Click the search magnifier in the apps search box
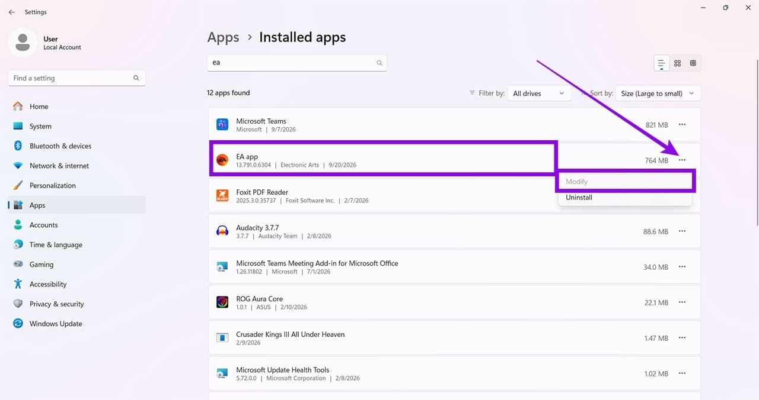 (x=379, y=63)
